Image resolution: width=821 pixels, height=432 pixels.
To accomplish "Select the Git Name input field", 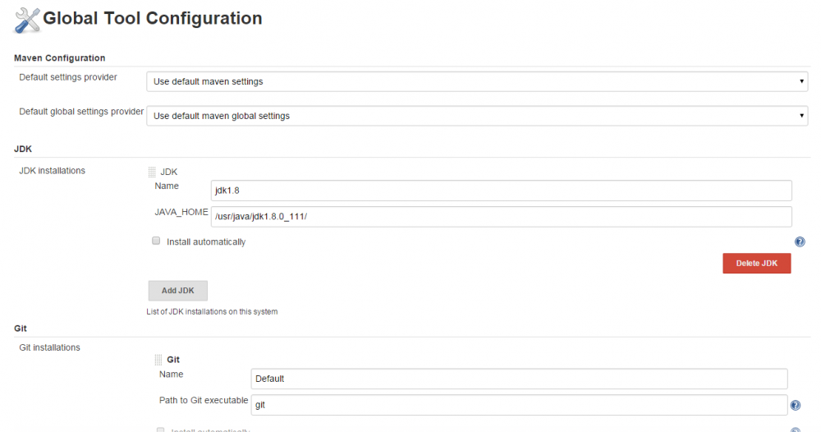I will tap(519, 379).
